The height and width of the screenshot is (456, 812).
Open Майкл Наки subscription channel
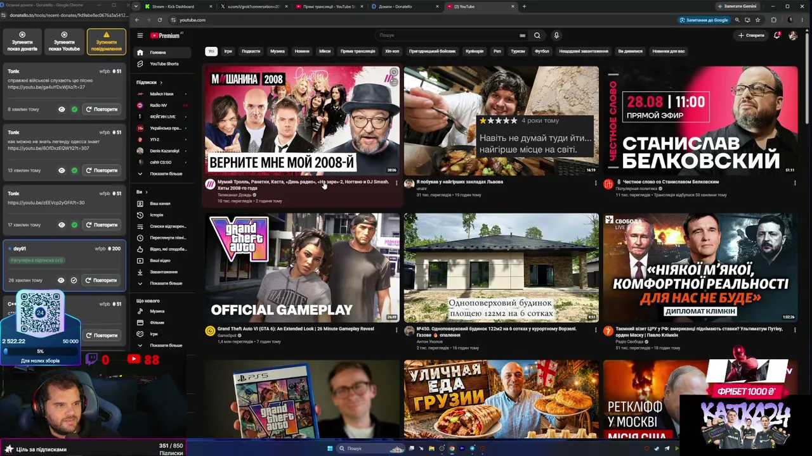(x=162, y=94)
